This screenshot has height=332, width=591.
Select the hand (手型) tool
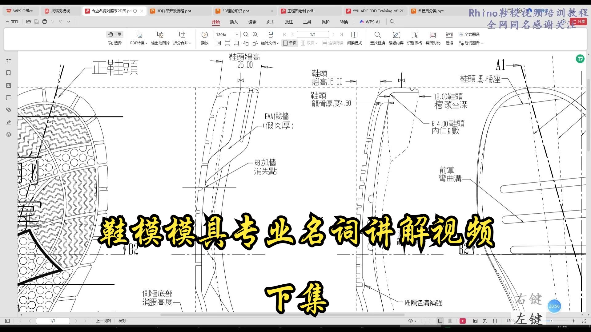click(x=115, y=34)
